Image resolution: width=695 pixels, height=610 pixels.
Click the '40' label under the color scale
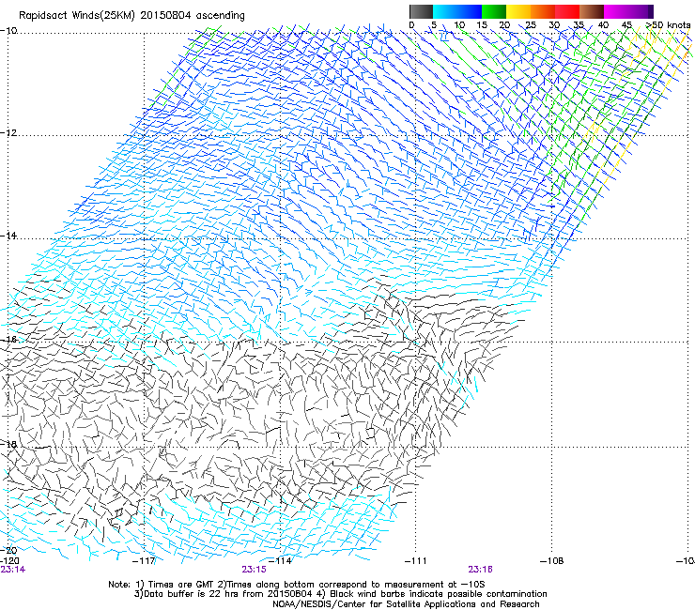point(603,25)
